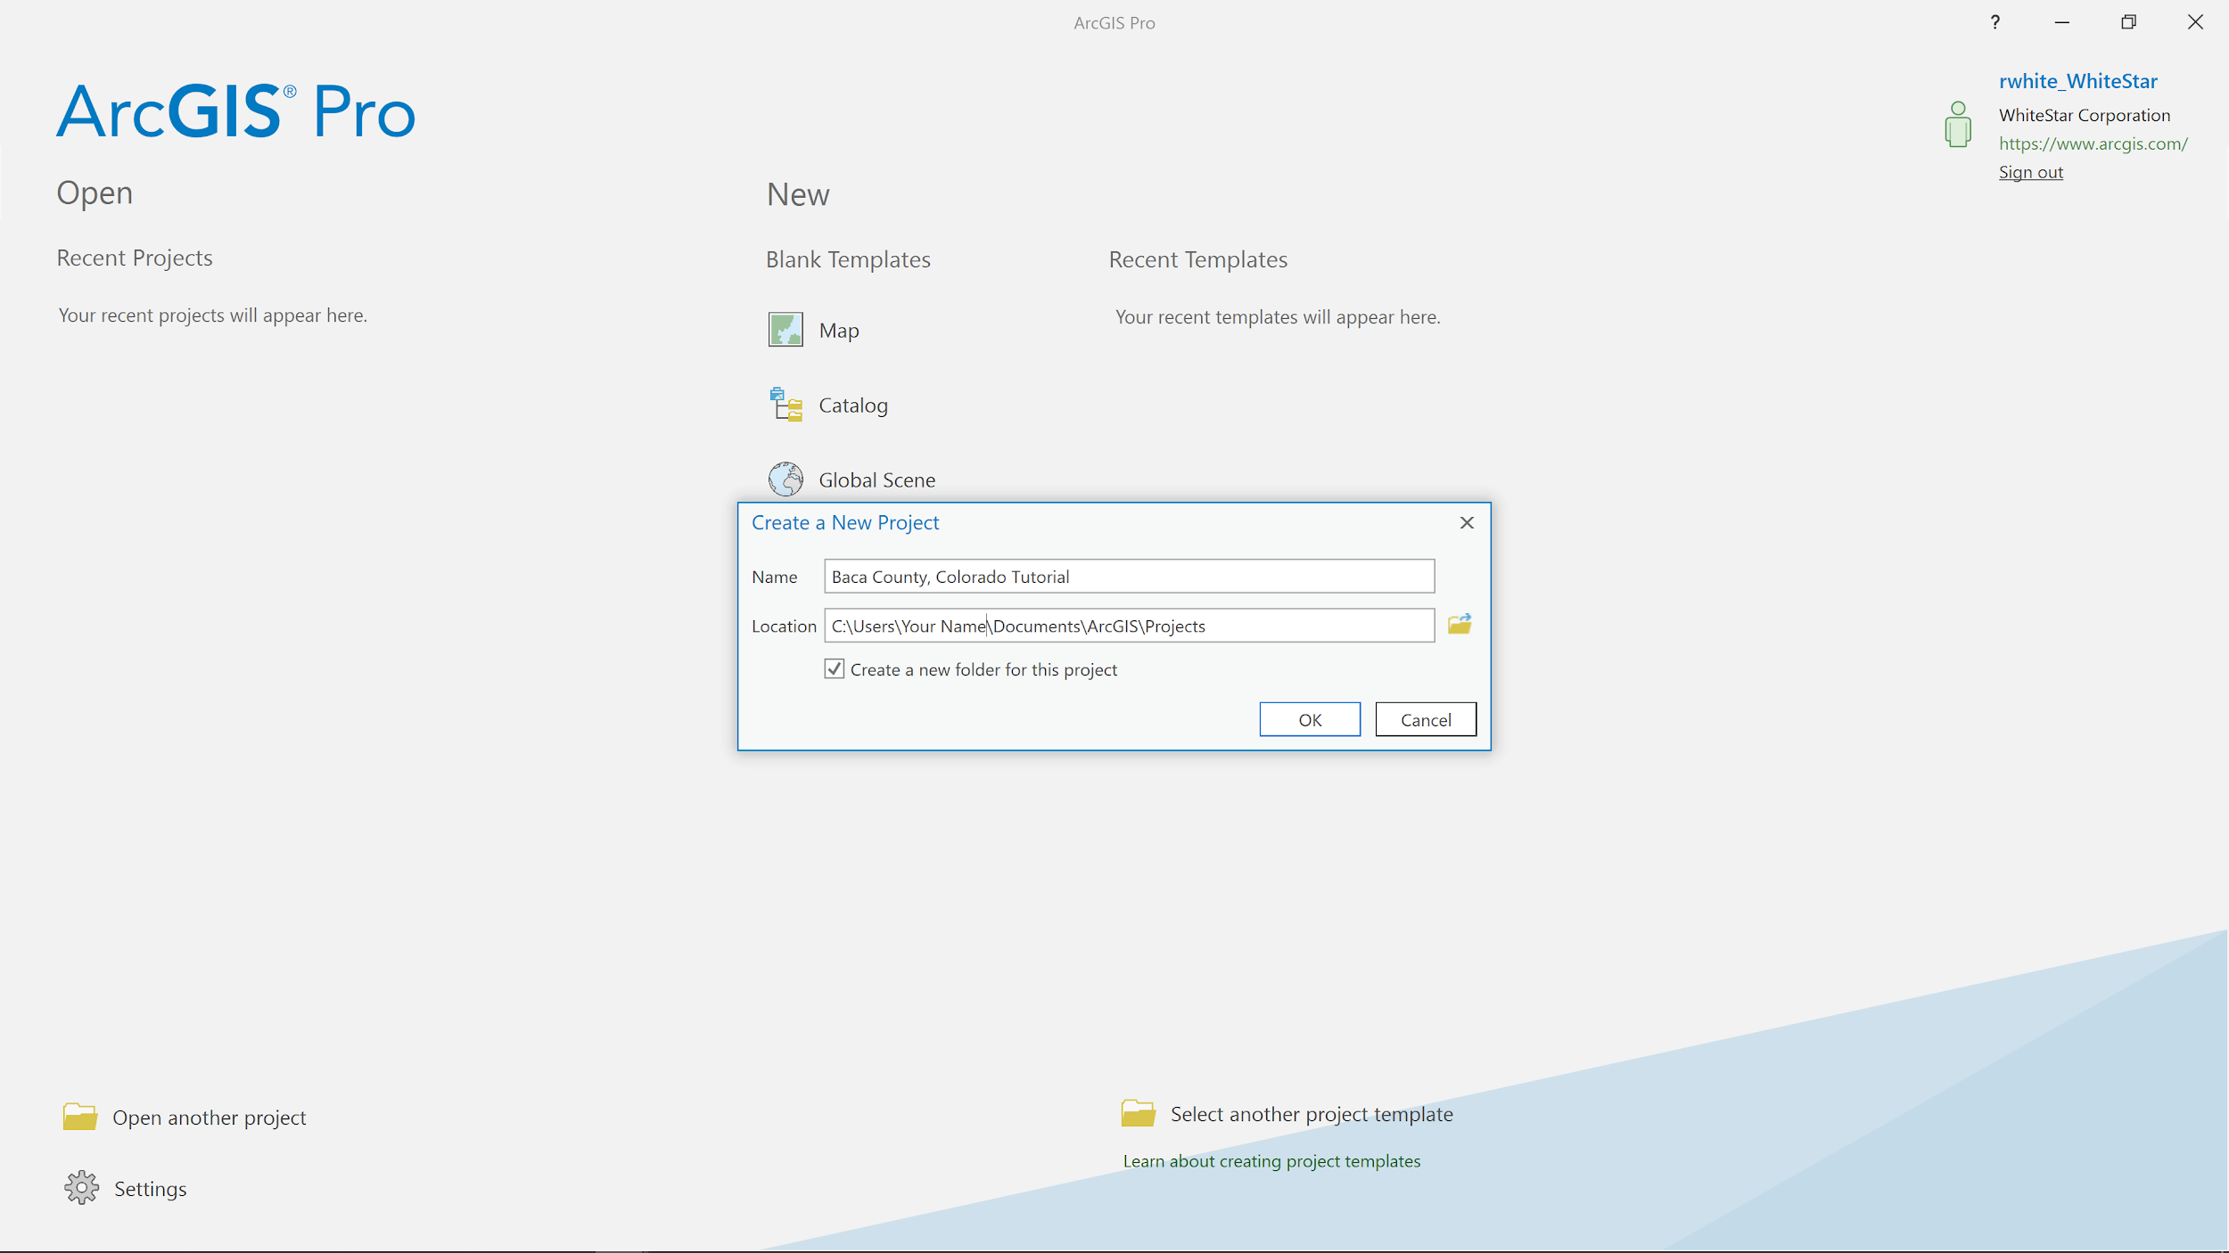Close the Create a New Project dialog
2229x1253 pixels.
[x=1467, y=522]
